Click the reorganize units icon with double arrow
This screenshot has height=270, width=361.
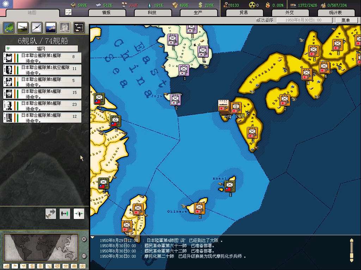65,213
